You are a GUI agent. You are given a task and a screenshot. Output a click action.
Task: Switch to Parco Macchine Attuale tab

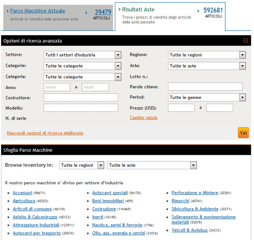38,11
